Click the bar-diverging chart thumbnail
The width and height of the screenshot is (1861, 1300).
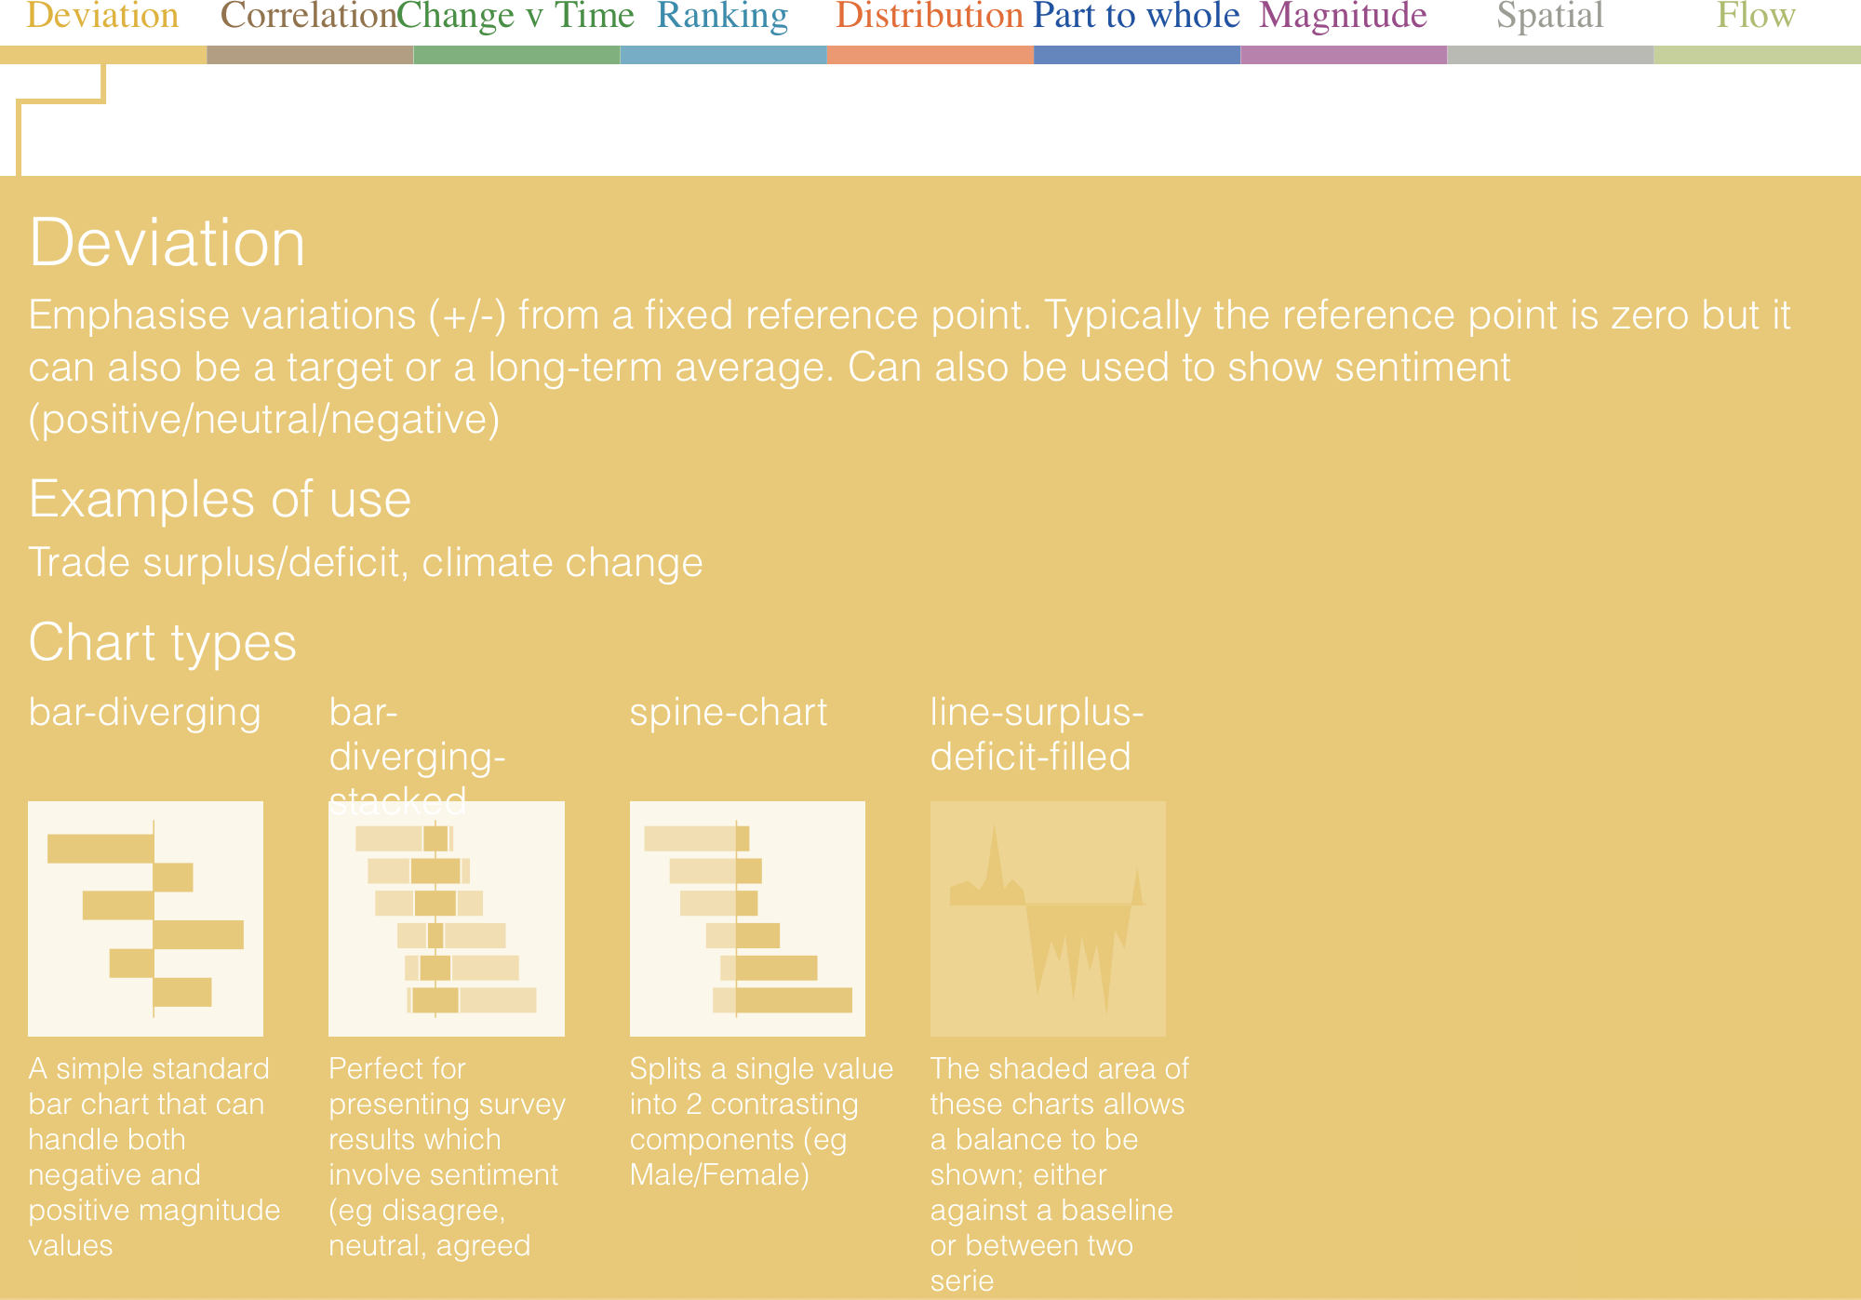click(145, 918)
